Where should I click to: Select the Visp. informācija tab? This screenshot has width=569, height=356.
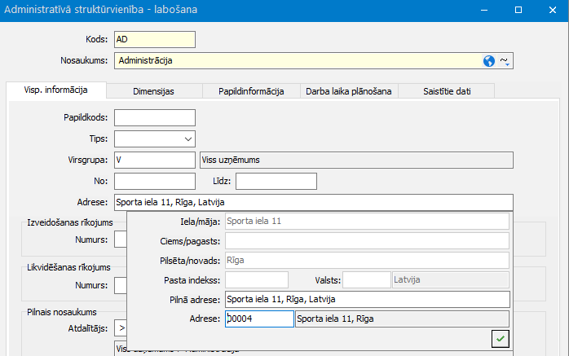(55, 90)
